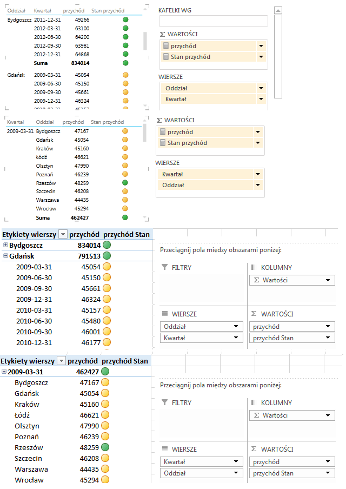This screenshot has height=489, width=346.
Task: Collapse the bold 2009-03-31 group using minus icon
Action: point(4,372)
